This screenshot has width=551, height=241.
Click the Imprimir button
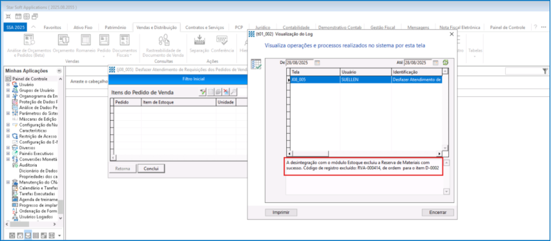click(281, 212)
